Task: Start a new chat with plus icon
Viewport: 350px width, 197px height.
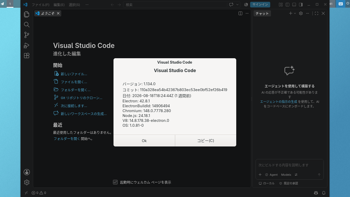Action: pyautogui.click(x=291, y=13)
